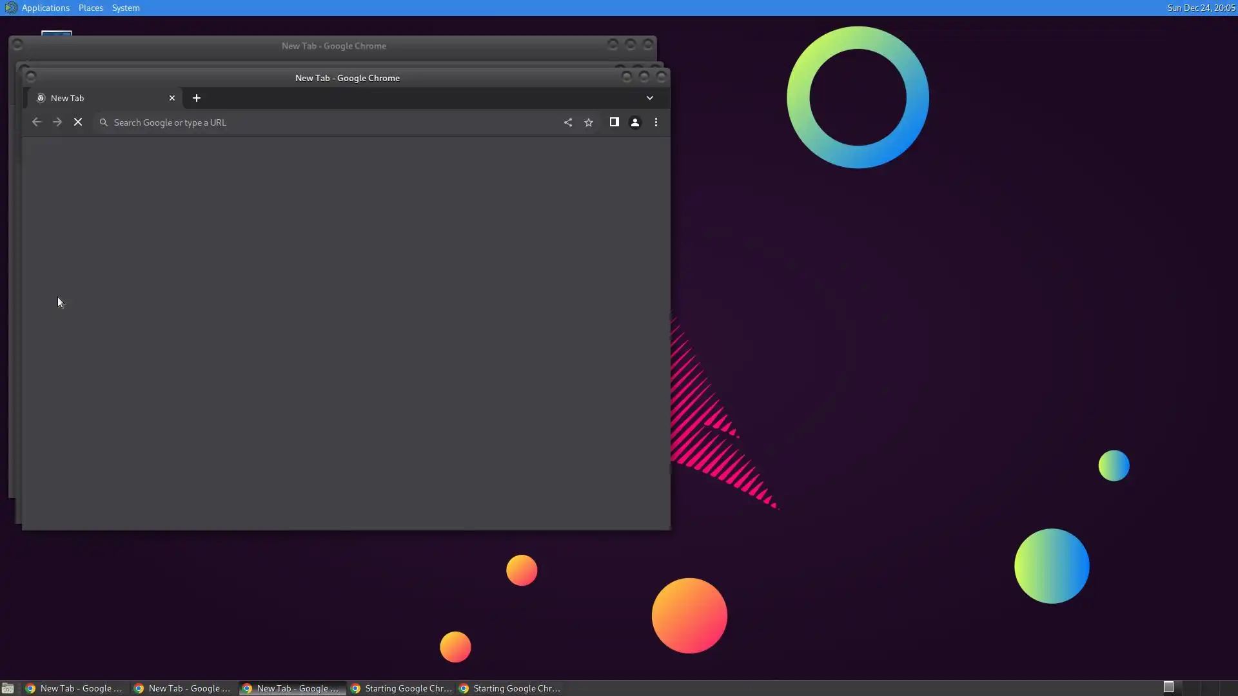Share this page via the share icon
1238x696 pixels.
(568, 122)
